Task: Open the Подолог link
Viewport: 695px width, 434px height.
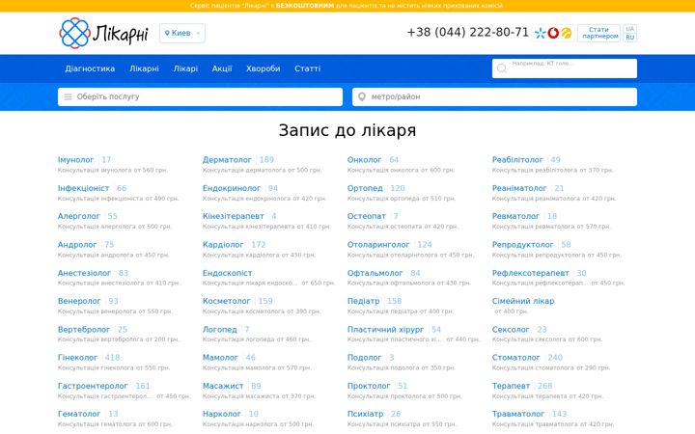Action: coord(364,358)
